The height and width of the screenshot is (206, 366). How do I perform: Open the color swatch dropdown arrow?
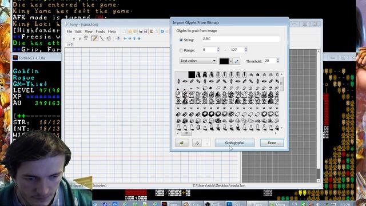(231, 61)
